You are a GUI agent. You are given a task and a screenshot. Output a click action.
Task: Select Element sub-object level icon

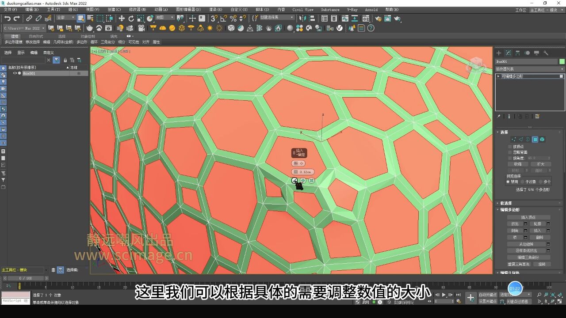tap(542, 139)
